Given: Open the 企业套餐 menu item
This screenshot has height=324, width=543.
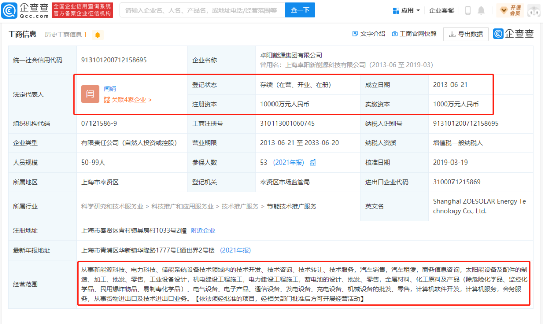Looking at the screenshot, I should pos(441,11).
